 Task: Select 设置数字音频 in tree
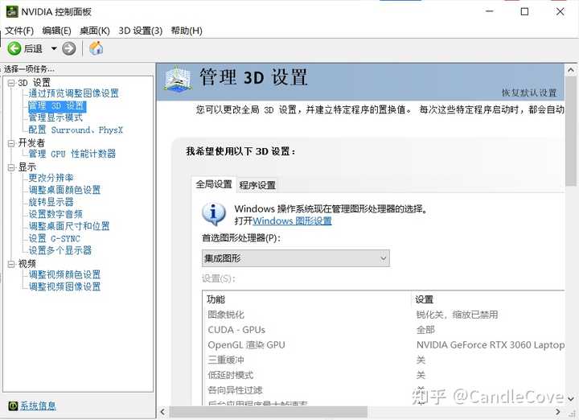tap(55, 214)
